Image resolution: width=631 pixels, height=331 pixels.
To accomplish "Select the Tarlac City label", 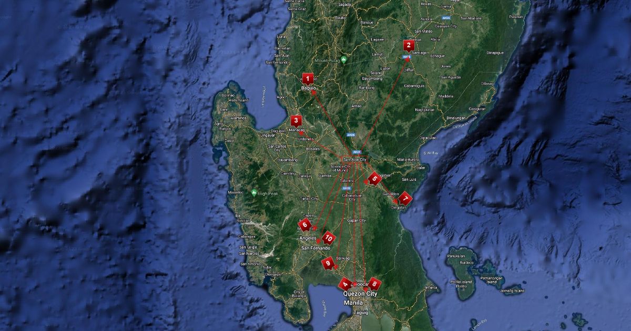I will pos(309,199).
